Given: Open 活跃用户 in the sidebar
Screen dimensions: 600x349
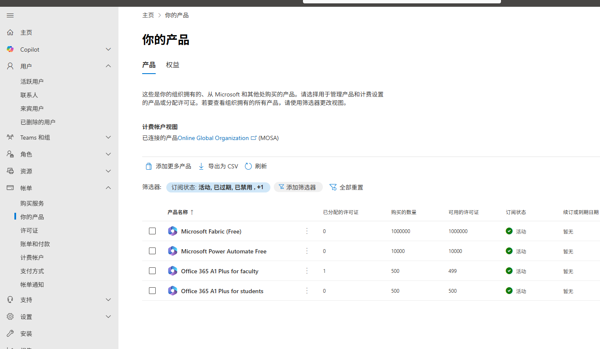Looking at the screenshot, I should 32,82.
